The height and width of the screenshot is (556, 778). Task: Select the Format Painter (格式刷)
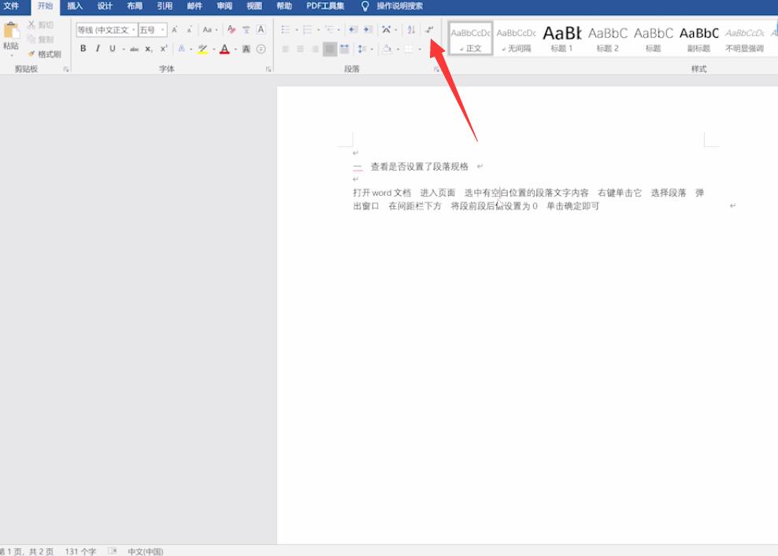45,53
